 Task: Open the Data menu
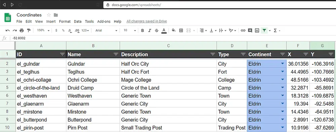[x=78, y=21]
